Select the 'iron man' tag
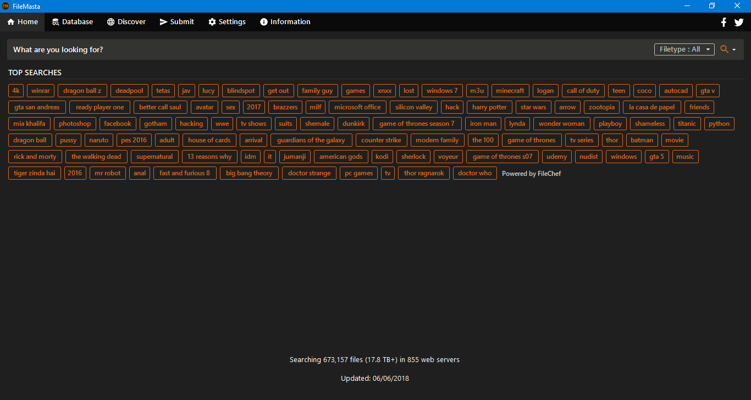This screenshot has height=400, width=751. (x=483, y=124)
